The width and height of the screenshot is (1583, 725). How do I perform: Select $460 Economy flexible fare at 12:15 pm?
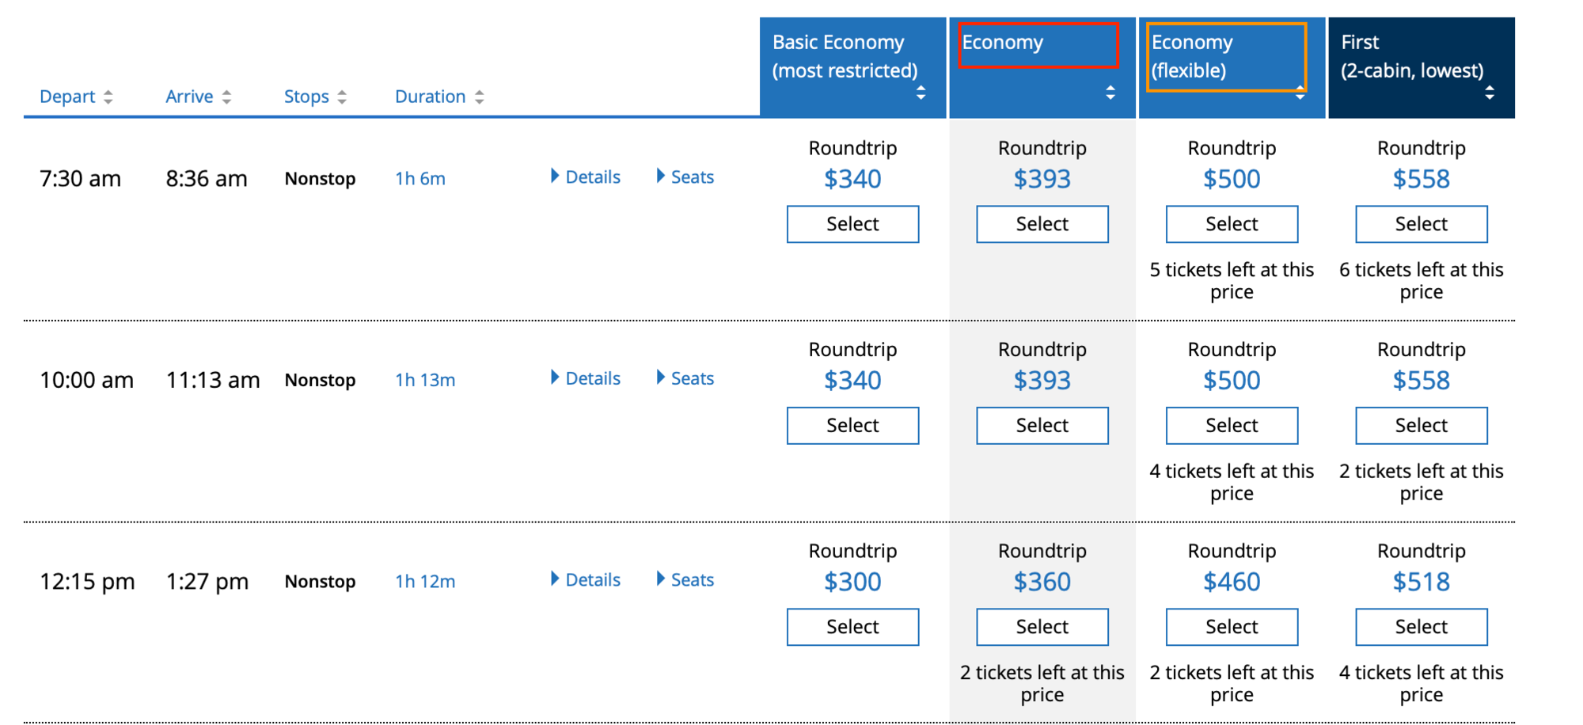(x=1232, y=627)
